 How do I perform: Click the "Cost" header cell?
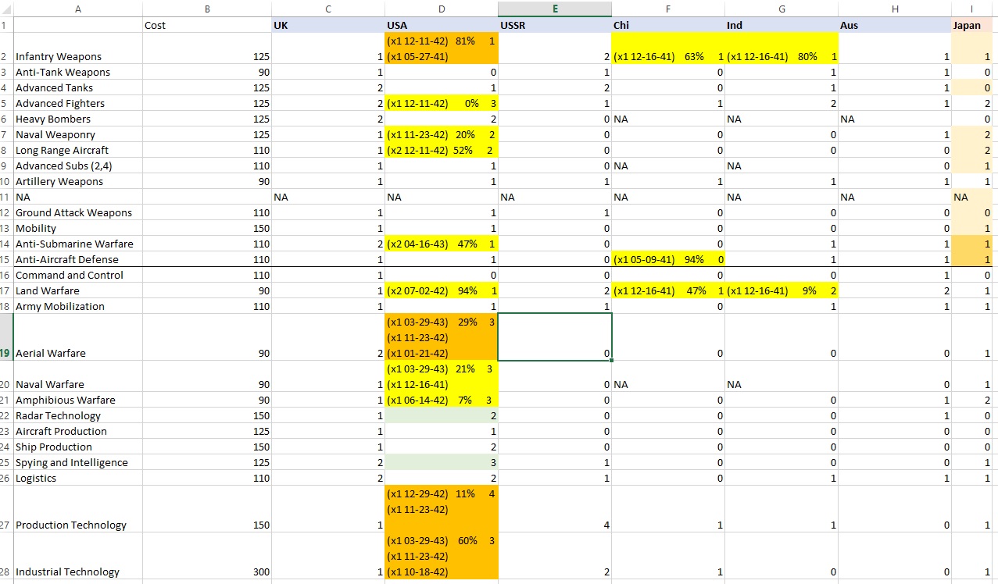(206, 25)
